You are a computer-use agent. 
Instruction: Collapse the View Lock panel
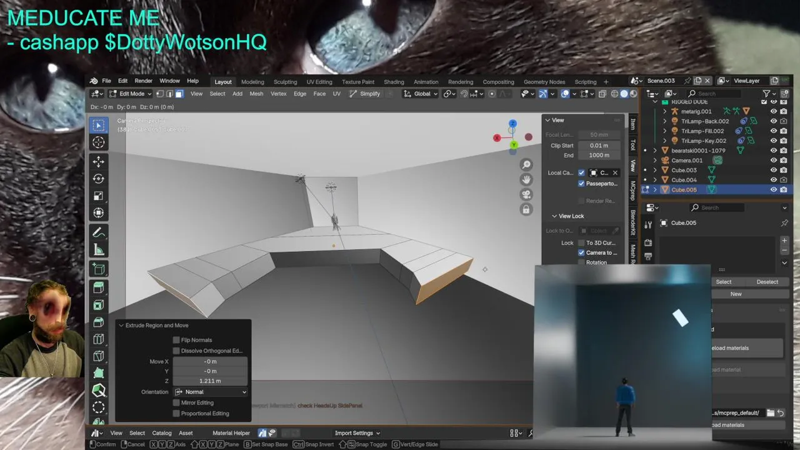tap(554, 216)
